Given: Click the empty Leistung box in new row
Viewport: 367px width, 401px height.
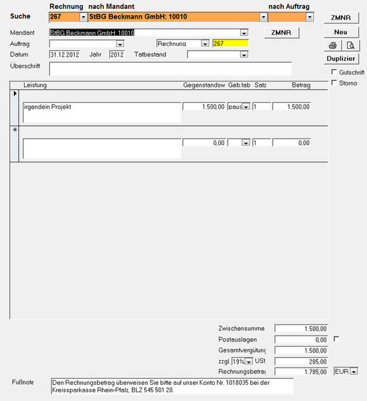Looking at the screenshot, I should (x=102, y=148).
